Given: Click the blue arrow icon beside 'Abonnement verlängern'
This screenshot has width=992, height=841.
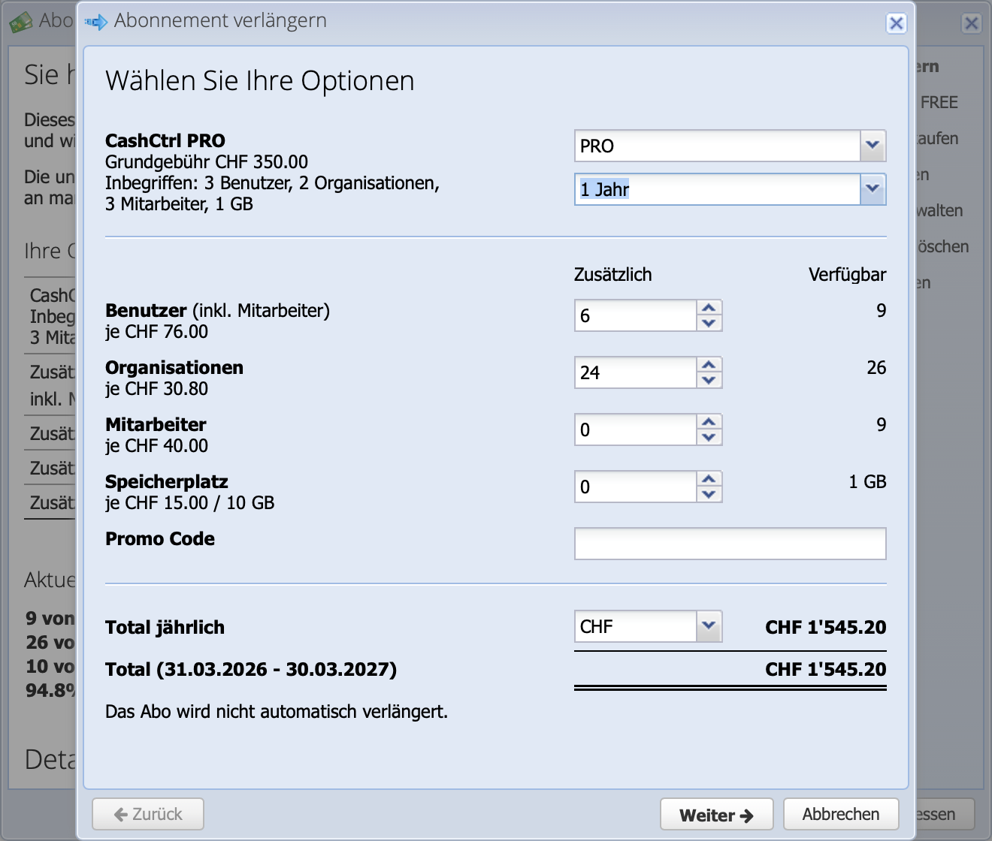Looking at the screenshot, I should pyautogui.click(x=97, y=20).
